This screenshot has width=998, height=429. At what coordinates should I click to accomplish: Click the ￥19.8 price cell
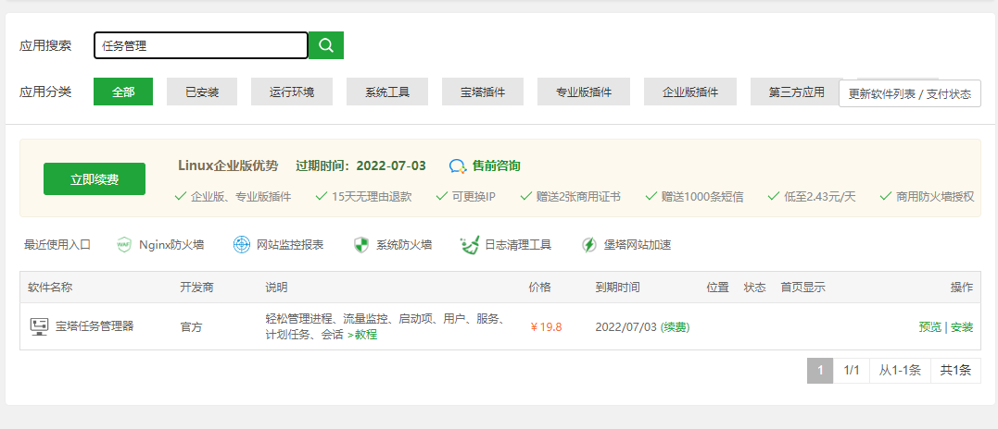[x=546, y=326]
